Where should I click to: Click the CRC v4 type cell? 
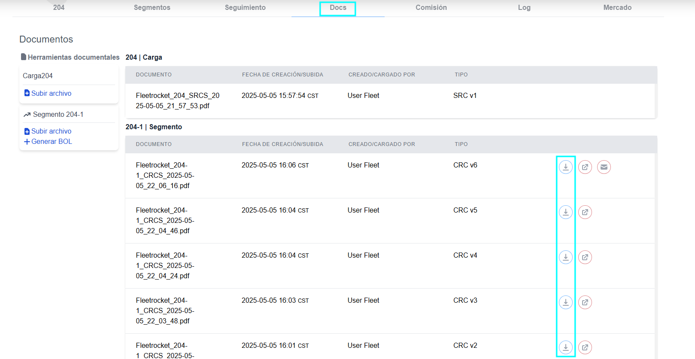click(465, 255)
